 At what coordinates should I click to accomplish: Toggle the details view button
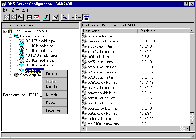point(86,17)
